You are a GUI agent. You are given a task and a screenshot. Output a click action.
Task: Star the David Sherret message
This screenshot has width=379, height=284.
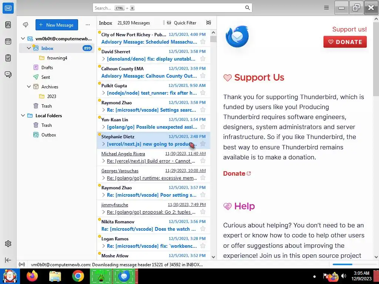click(203, 59)
